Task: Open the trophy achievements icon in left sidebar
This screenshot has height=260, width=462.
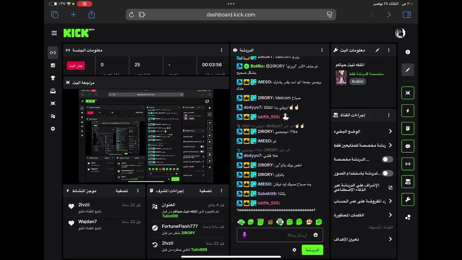Action: 53,78
